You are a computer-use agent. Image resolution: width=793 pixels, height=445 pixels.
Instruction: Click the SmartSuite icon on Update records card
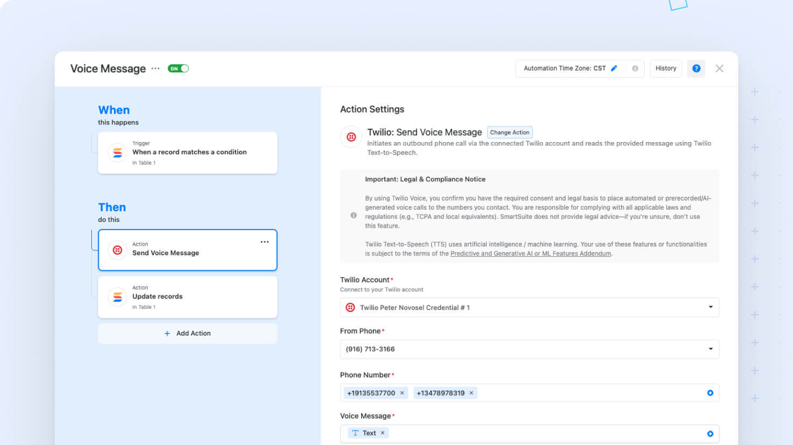click(x=117, y=297)
